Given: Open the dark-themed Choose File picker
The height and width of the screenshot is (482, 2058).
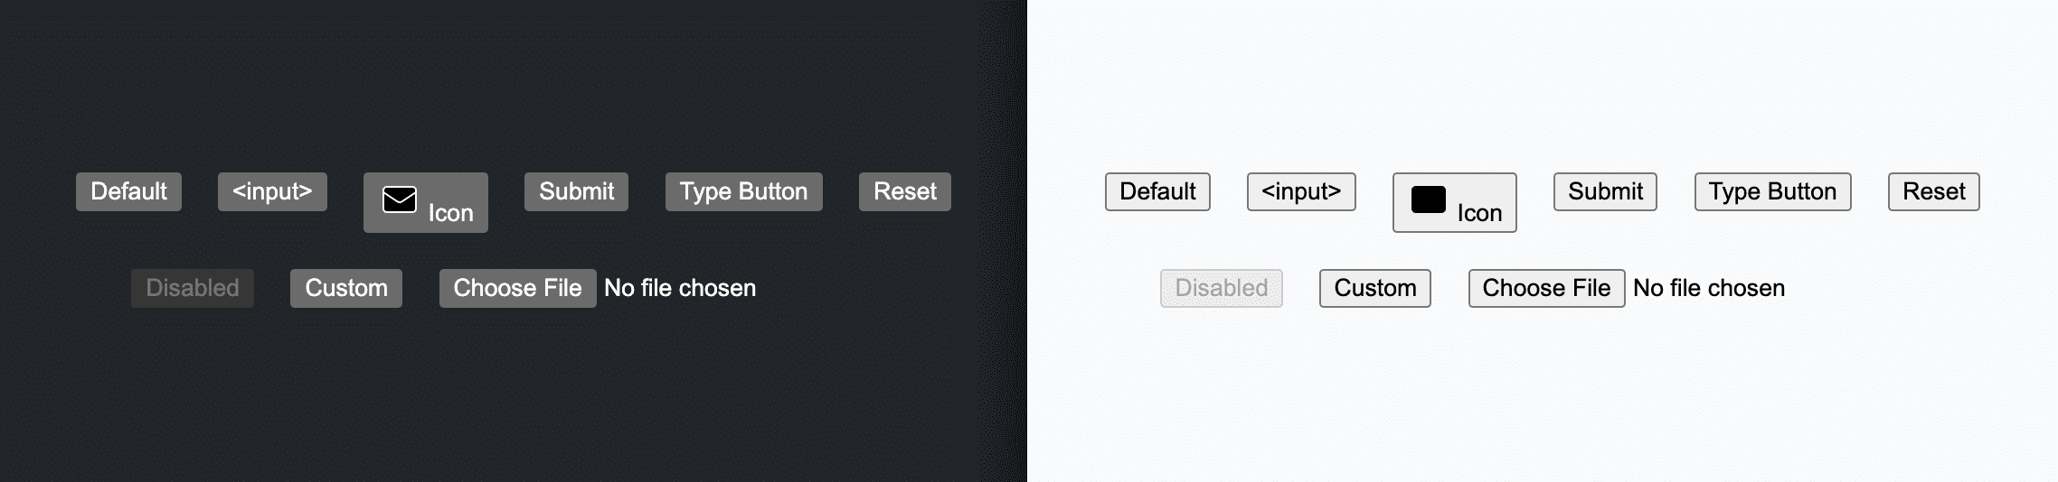Looking at the screenshot, I should coord(517,288).
